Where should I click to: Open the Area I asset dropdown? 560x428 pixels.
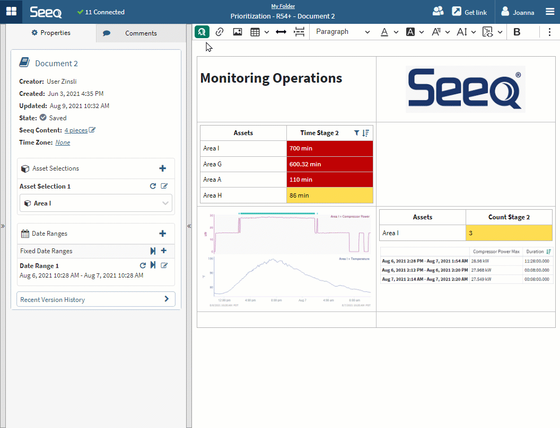point(96,203)
